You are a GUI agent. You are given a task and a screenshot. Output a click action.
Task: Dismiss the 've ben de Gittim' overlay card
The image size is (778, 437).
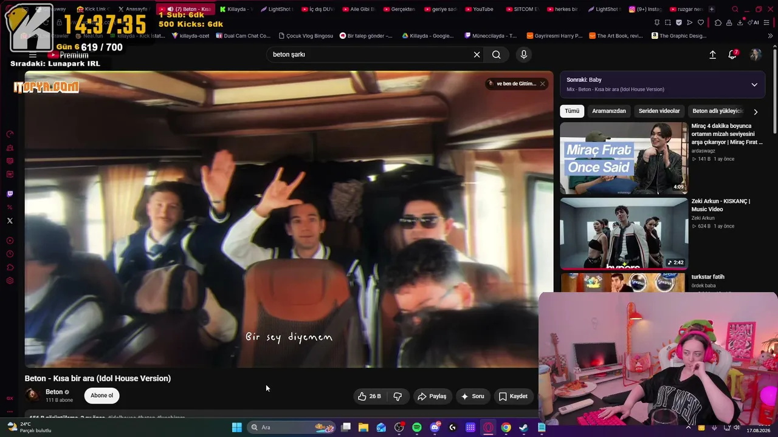[542, 84]
